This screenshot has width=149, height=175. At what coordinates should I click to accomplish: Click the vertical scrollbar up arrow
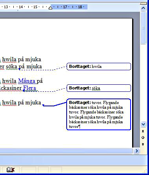[x=144, y=8]
